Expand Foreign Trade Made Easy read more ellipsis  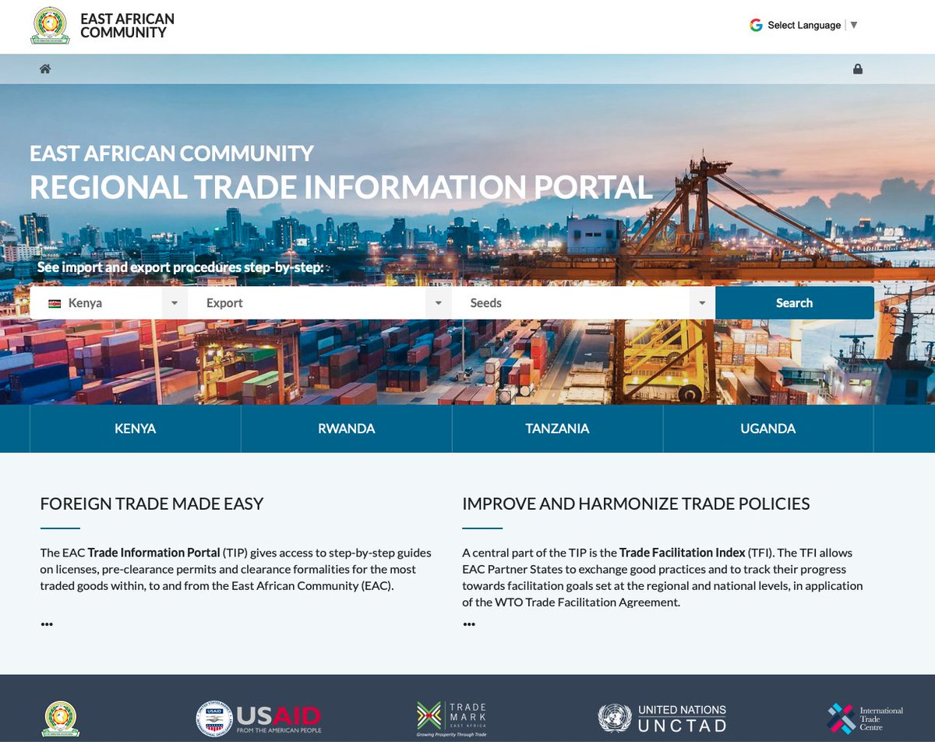(47, 623)
